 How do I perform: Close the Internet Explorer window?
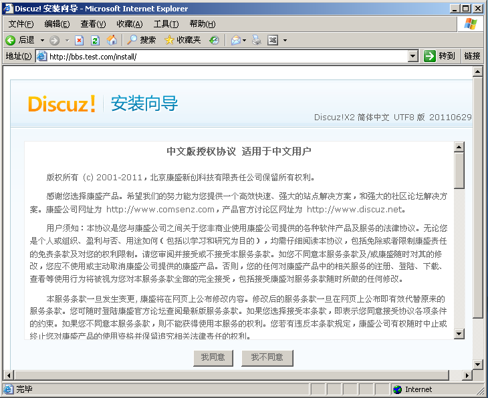tap(478, 9)
